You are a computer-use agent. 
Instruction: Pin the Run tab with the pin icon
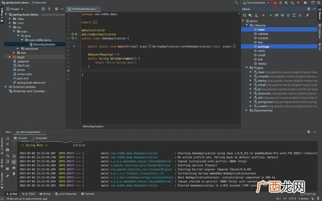[x=8, y=176]
